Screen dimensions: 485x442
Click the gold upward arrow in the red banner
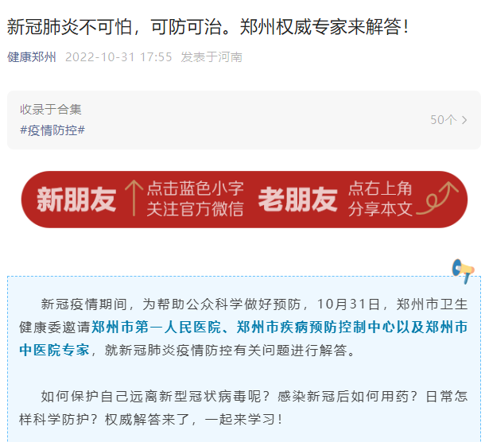coord(134,198)
